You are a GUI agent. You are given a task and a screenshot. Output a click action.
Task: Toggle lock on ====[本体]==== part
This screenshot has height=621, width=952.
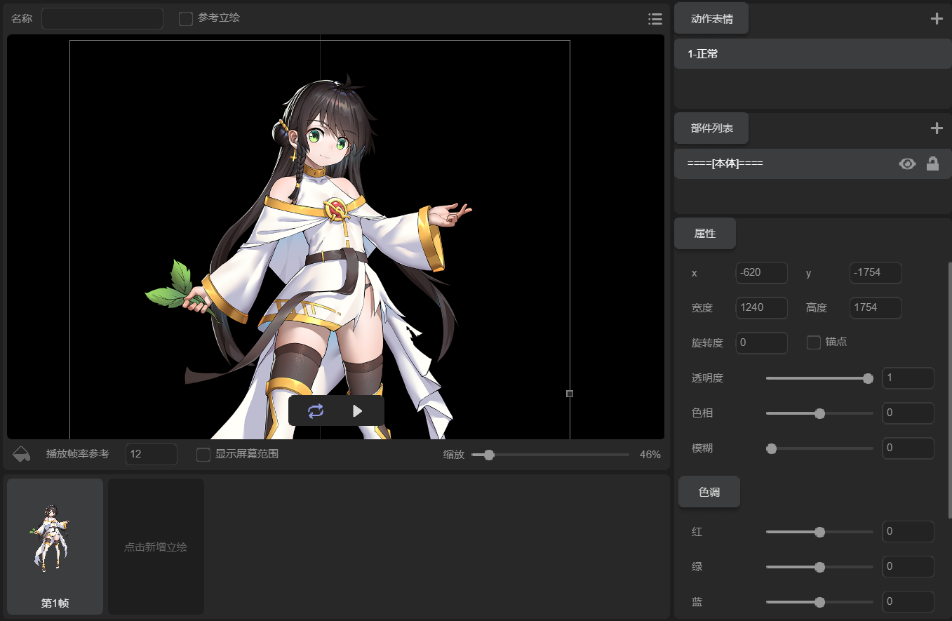pos(932,163)
